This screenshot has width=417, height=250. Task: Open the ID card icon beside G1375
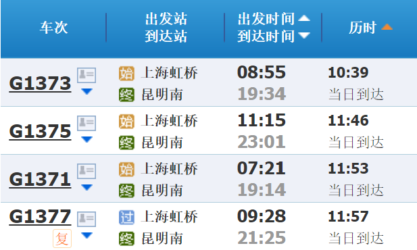click(x=87, y=123)
